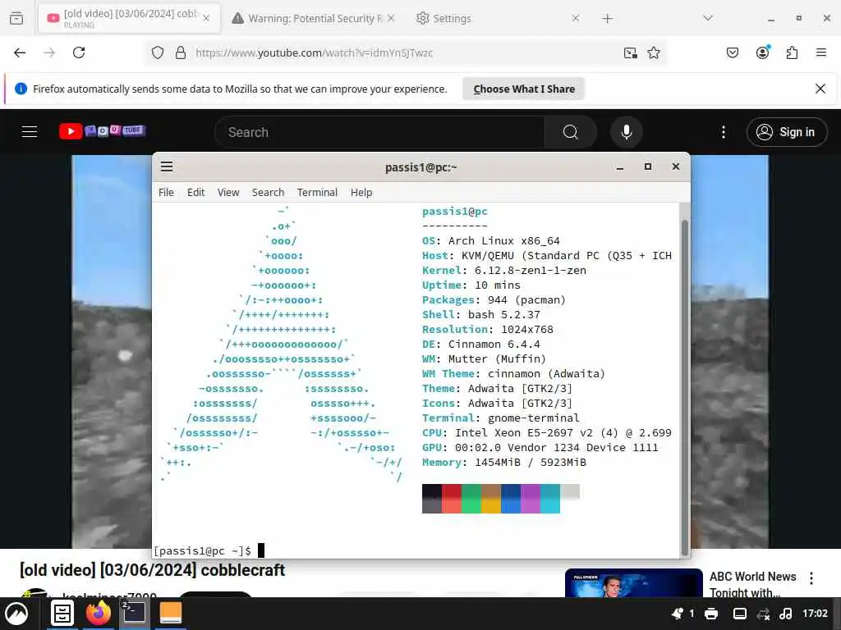Open the terminal Search menu
Screen dimensions: 841x630
pos(268,192)
